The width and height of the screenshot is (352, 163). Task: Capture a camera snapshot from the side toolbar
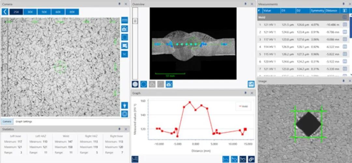[x=125, y=29]
